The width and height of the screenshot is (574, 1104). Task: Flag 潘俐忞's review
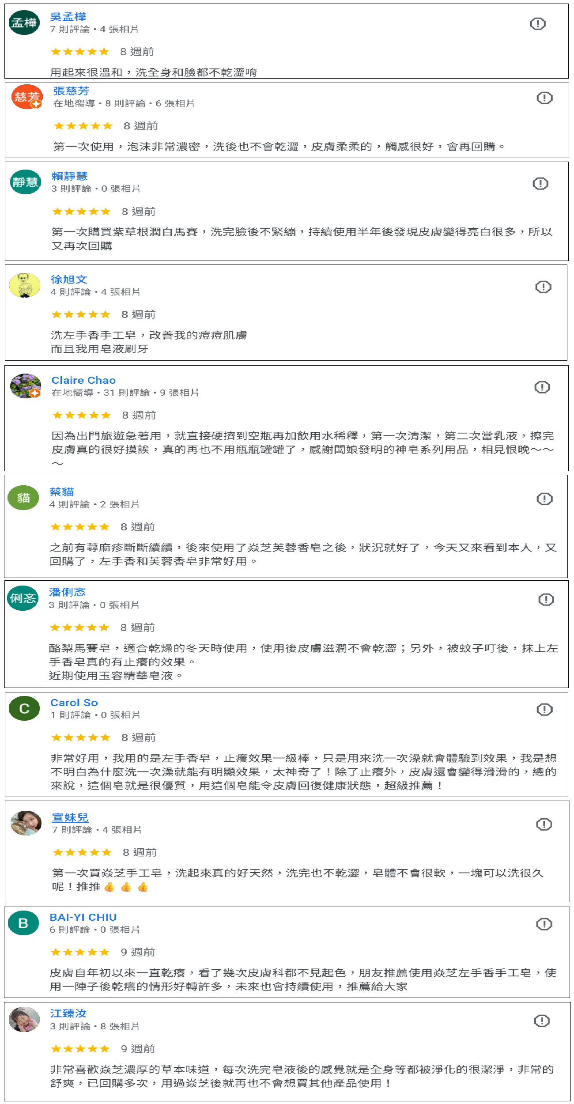point(546,600)
